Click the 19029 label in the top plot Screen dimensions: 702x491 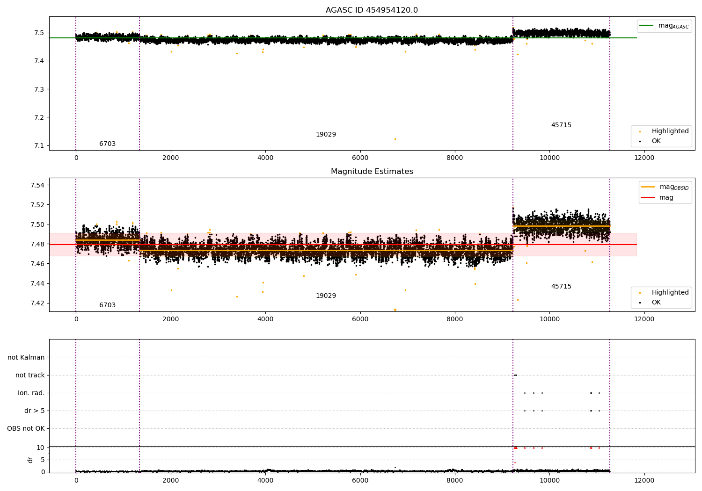coord(326,135)
